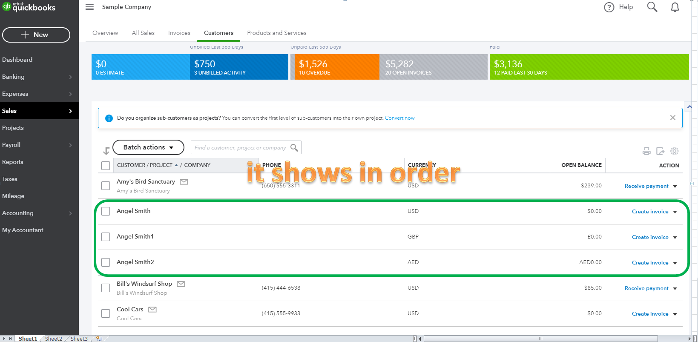The width and height of the screenshot is (698, 342).
Task: Check the Angel Smith2 checkbox
Action: [x=106, y=262]
